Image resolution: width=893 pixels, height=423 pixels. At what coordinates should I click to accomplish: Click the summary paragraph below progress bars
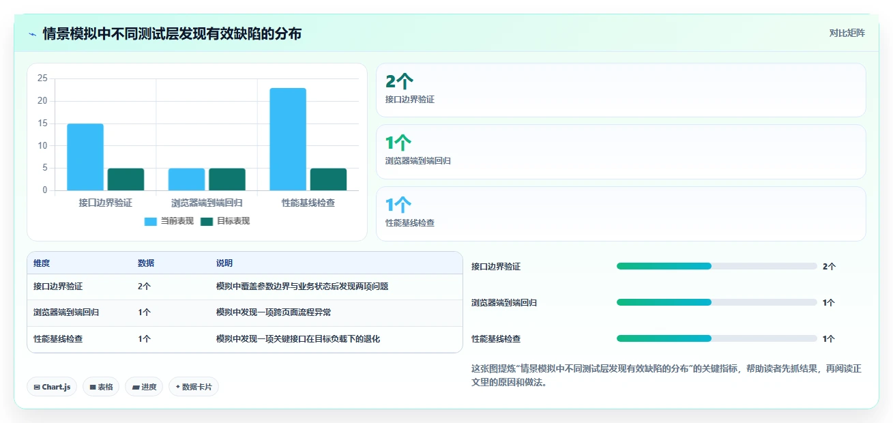coord(667,375)
